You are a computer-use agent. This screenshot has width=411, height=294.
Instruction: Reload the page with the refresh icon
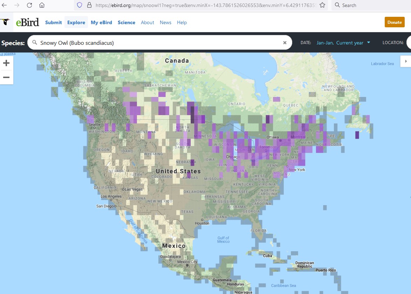pyautogui.click(x=29, y=5)
